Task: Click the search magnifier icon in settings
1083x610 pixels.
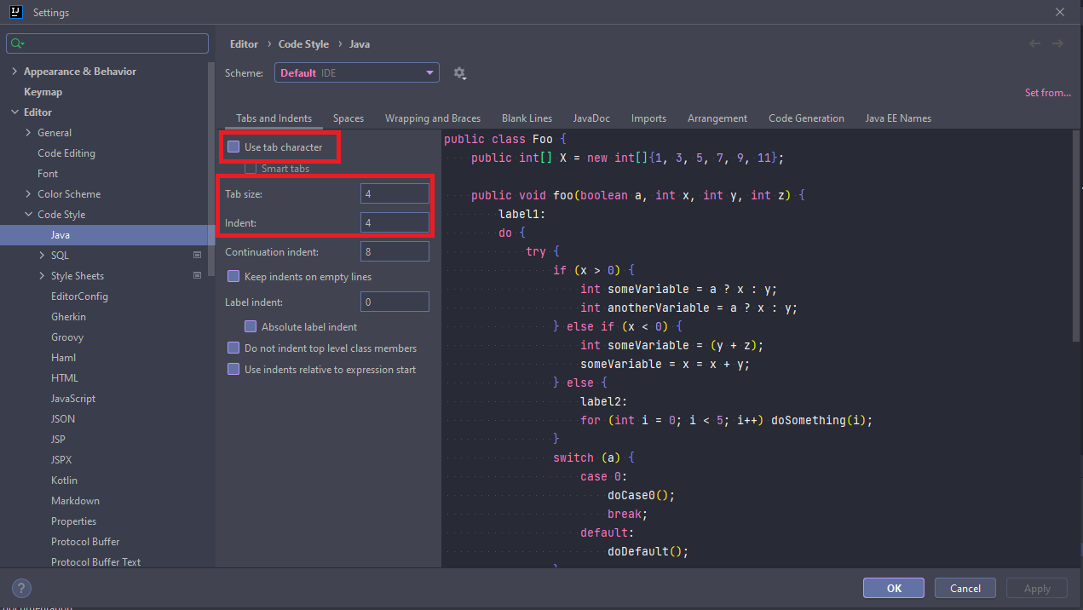Action: click(17, 43)
